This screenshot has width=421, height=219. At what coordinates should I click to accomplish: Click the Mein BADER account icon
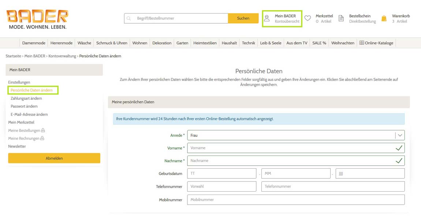point(267,19)
